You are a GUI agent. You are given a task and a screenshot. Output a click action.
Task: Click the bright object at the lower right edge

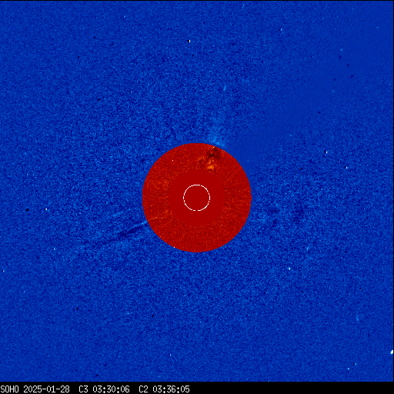point(392,352)
